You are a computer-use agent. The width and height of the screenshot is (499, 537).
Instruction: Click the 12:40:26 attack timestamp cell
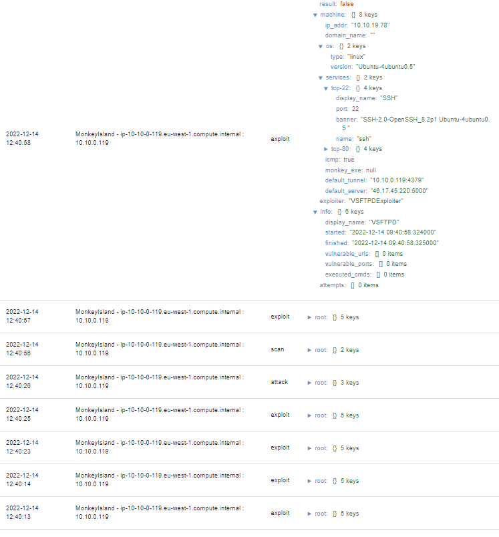tap(22, 381)
